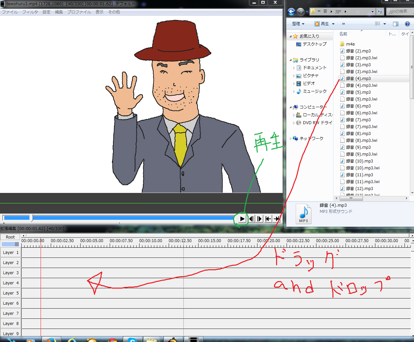Open Explorer help icon
The image size is (414, 342).
tap(407, 24)
